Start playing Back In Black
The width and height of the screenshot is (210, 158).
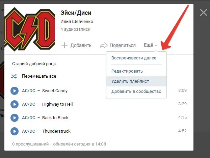[15, 118]
